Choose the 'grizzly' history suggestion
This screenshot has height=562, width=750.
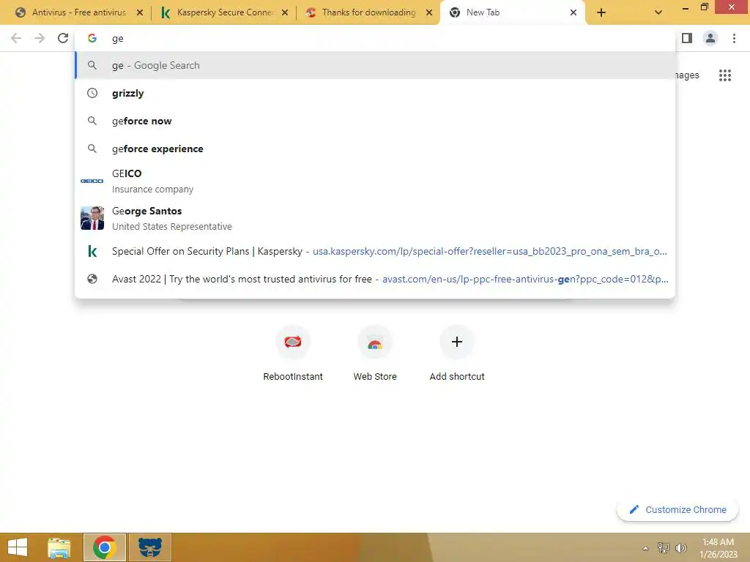pos(376,93)
